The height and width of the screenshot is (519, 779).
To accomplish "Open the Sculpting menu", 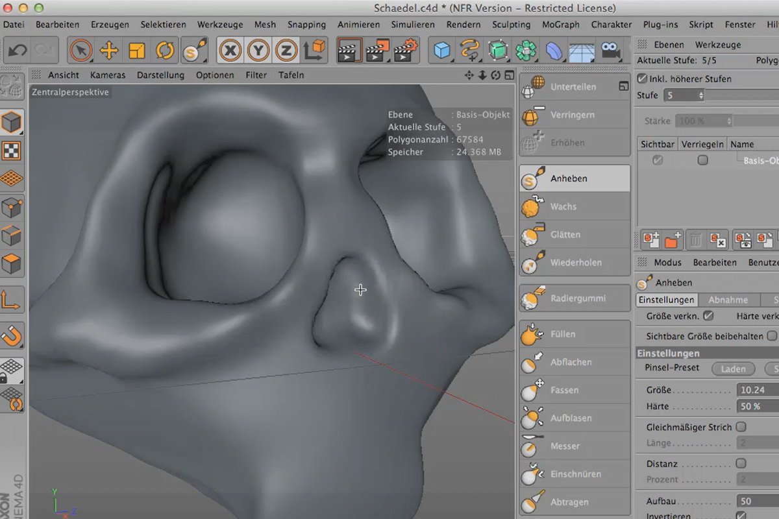I will 511,24.
